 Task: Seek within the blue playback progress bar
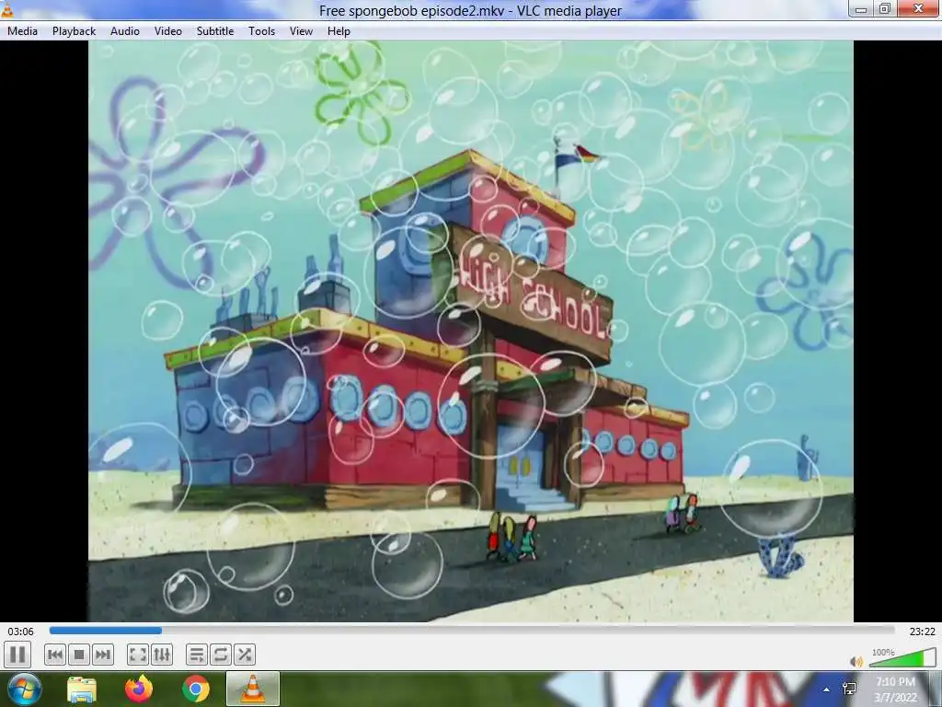tap(472, 631)
